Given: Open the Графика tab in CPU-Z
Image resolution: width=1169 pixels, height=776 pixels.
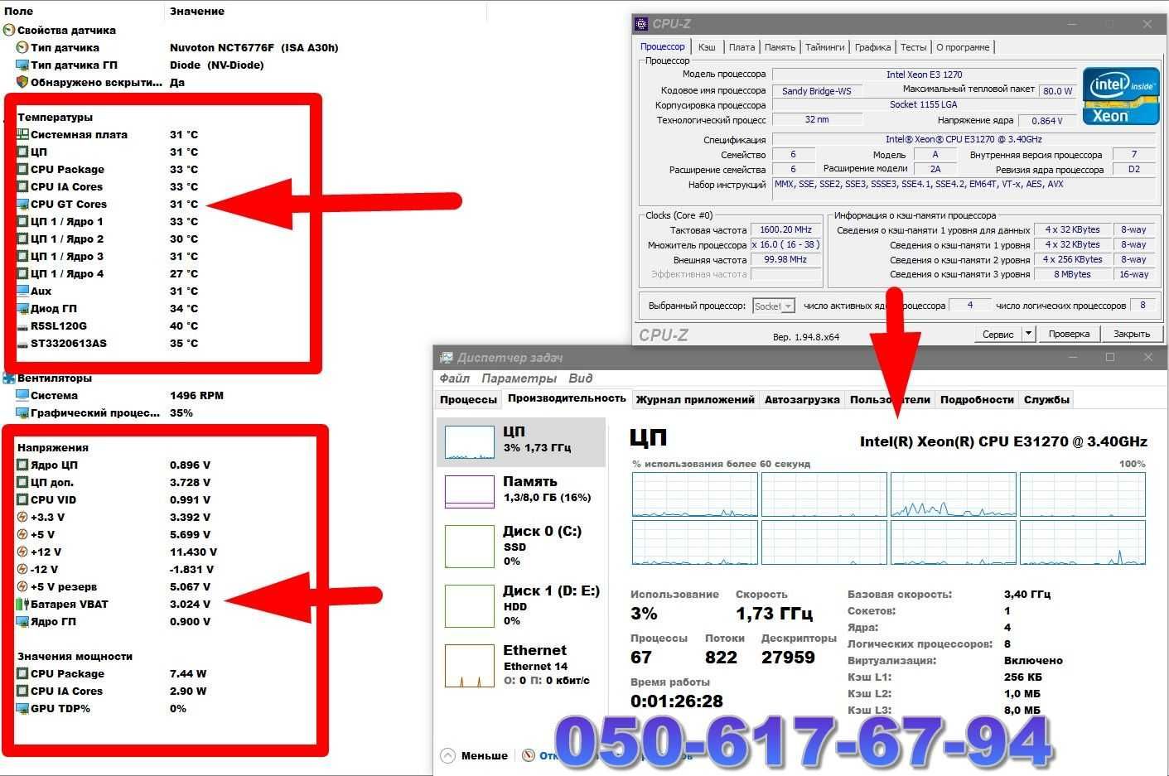Looking at the screenshot, I should (873, 47).
